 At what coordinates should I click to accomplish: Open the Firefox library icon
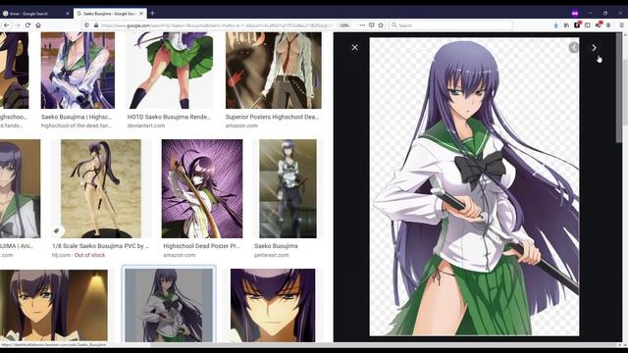[566, 25]
